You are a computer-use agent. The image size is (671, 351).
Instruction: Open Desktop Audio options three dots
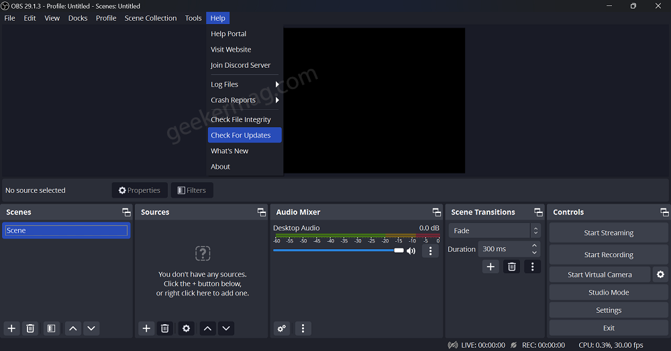tap(431, 251)
